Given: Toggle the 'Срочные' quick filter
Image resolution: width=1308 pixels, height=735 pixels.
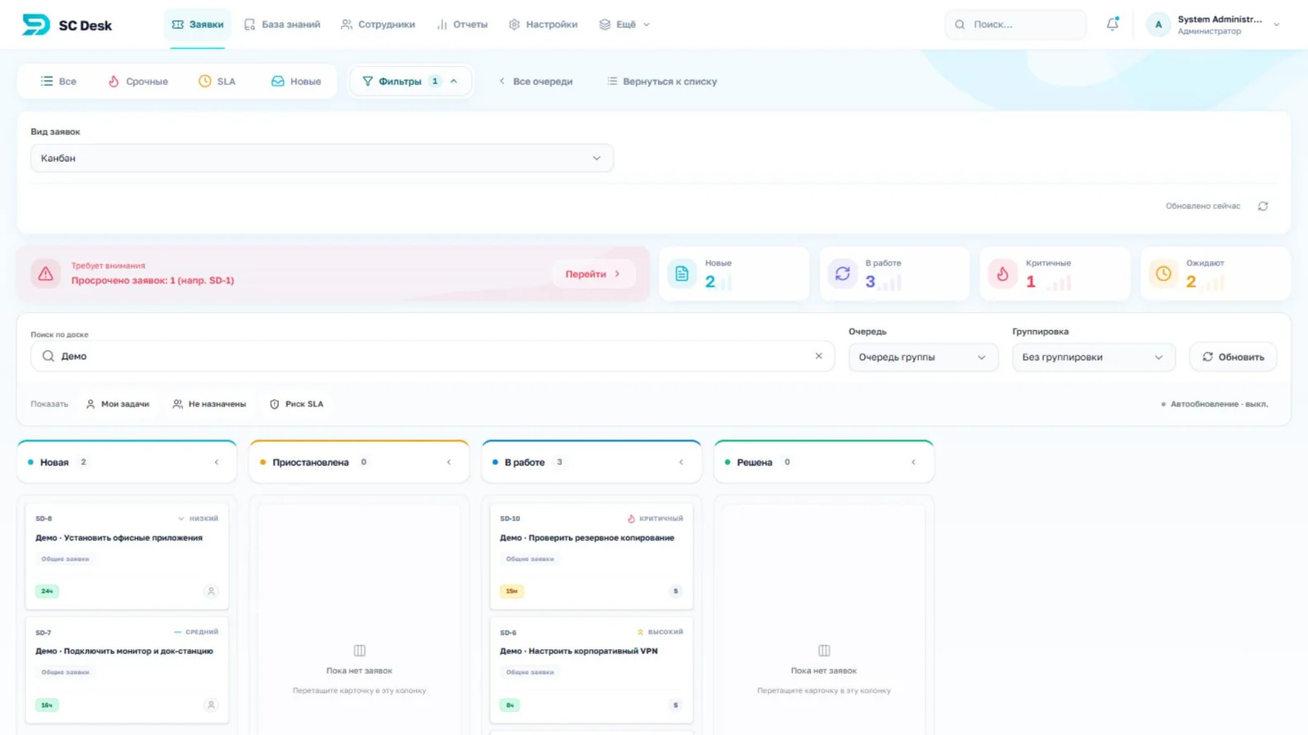Looking at the screenshot, I should tap(138, 82).
